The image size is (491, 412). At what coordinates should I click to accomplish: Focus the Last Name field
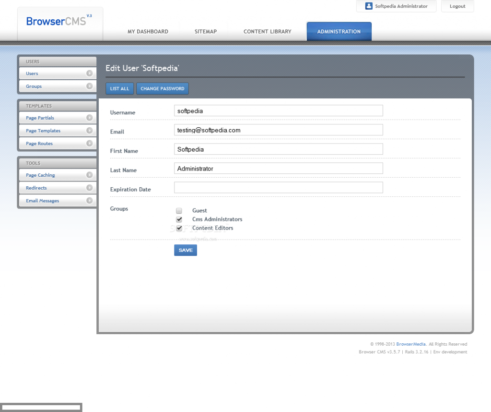(279, 169)
